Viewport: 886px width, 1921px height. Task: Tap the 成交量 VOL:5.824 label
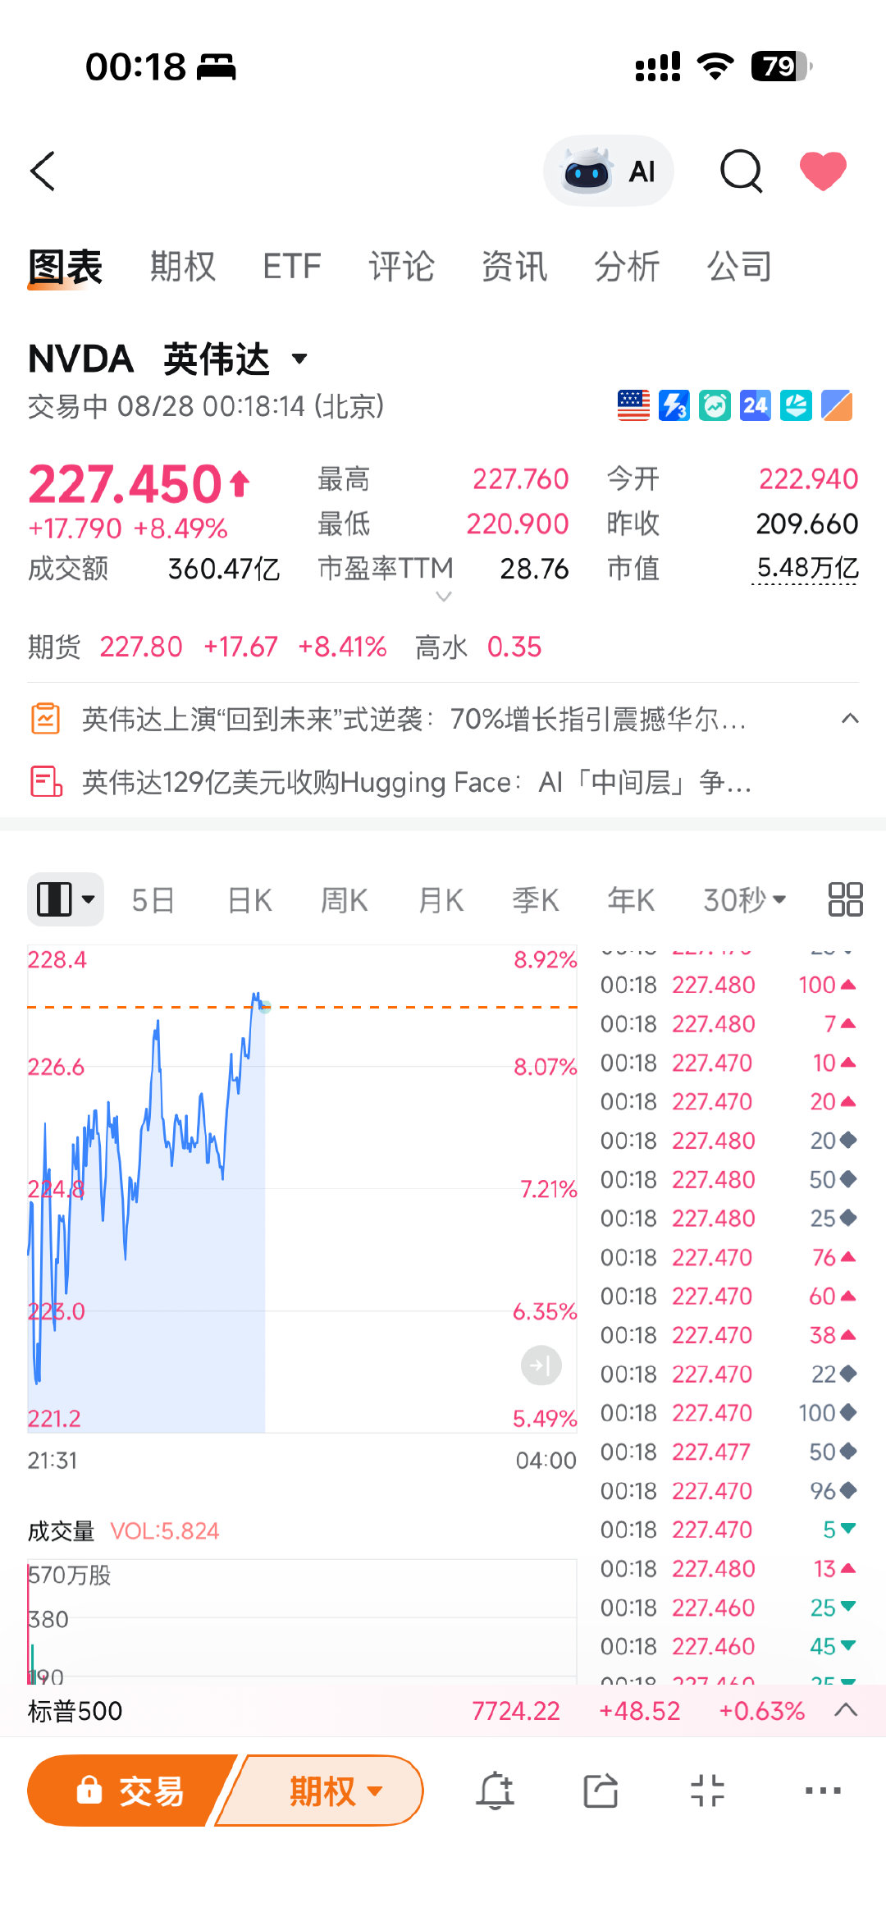tap(124, 1531)
